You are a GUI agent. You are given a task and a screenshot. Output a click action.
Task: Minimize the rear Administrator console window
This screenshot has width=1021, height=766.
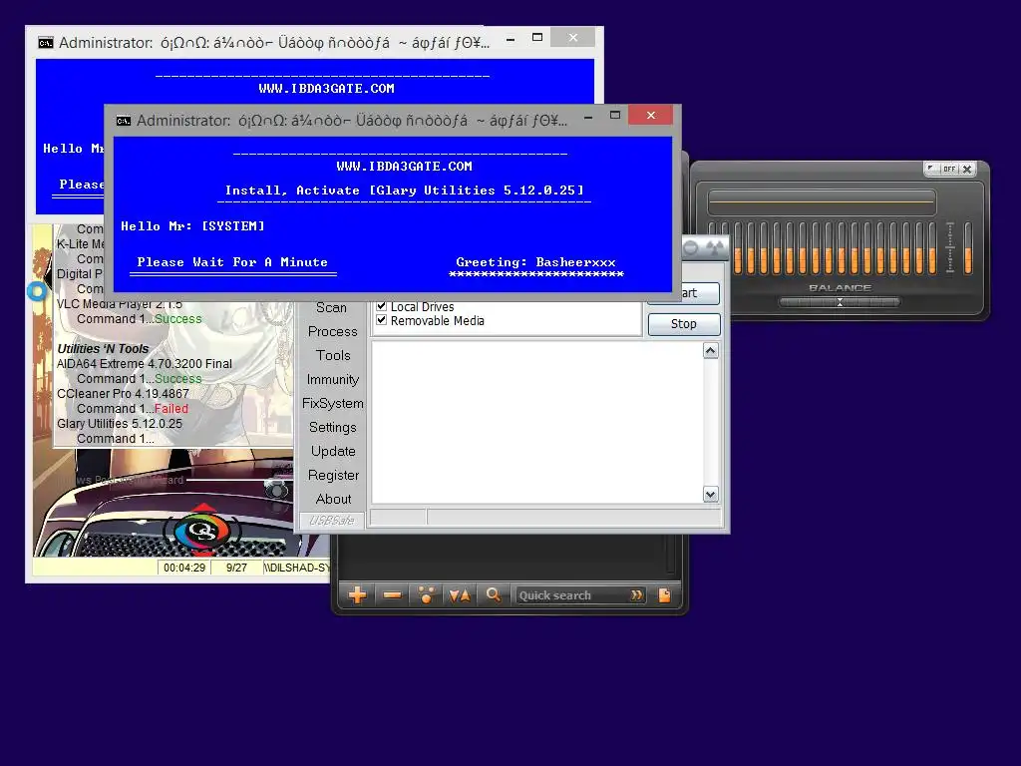click(x=510, y=39)
